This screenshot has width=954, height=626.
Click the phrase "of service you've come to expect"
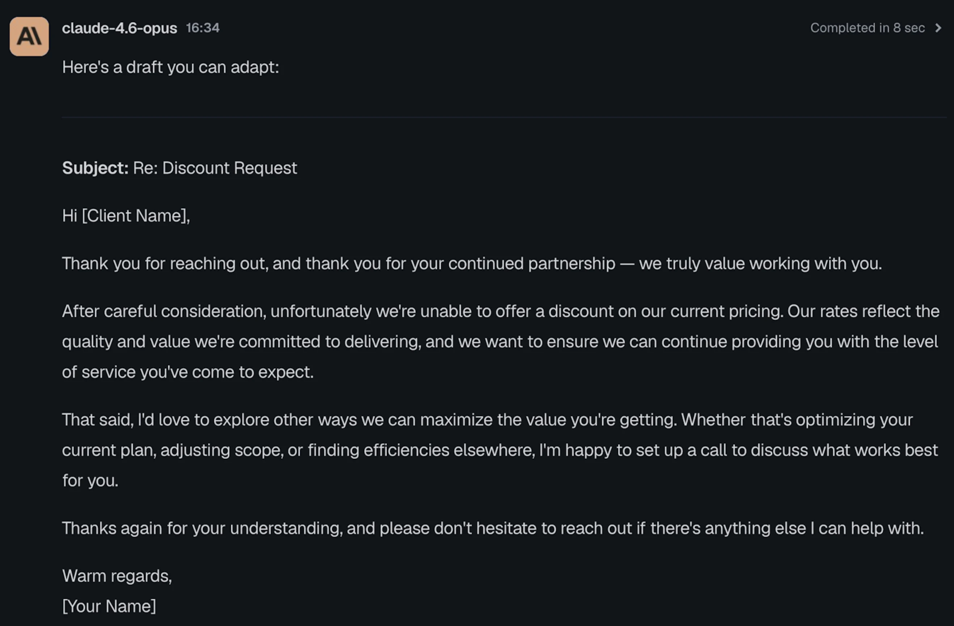[187, 372]
